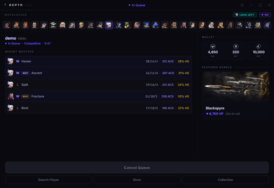Screen dimensions: 274x188
Task: Choose the Sage agent portrait
Action: pos(193,25)
